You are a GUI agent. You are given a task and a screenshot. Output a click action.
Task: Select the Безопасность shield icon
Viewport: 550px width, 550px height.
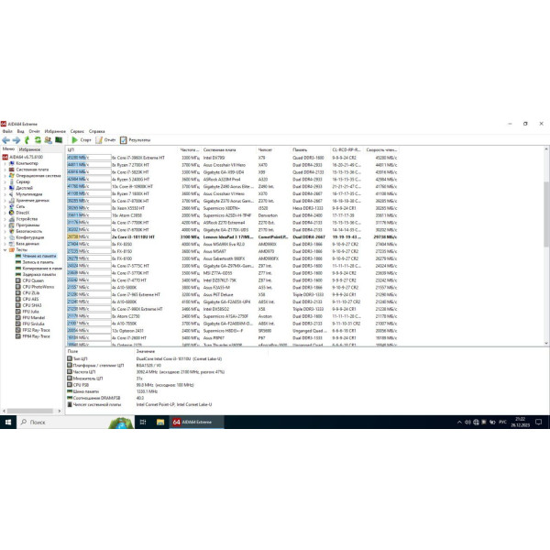(12, 231)
